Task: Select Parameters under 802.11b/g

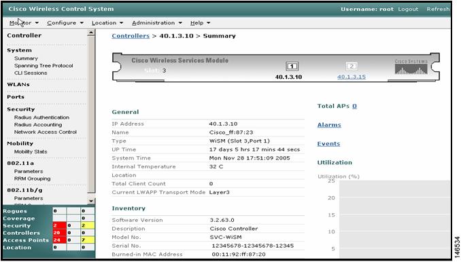Action: 29,198
